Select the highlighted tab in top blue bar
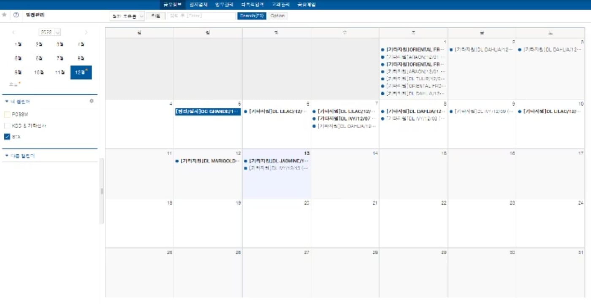 172,5
